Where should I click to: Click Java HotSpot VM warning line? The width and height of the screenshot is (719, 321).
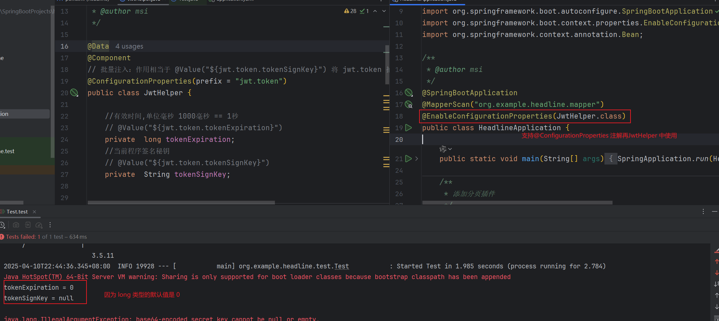tap(257, 277)
